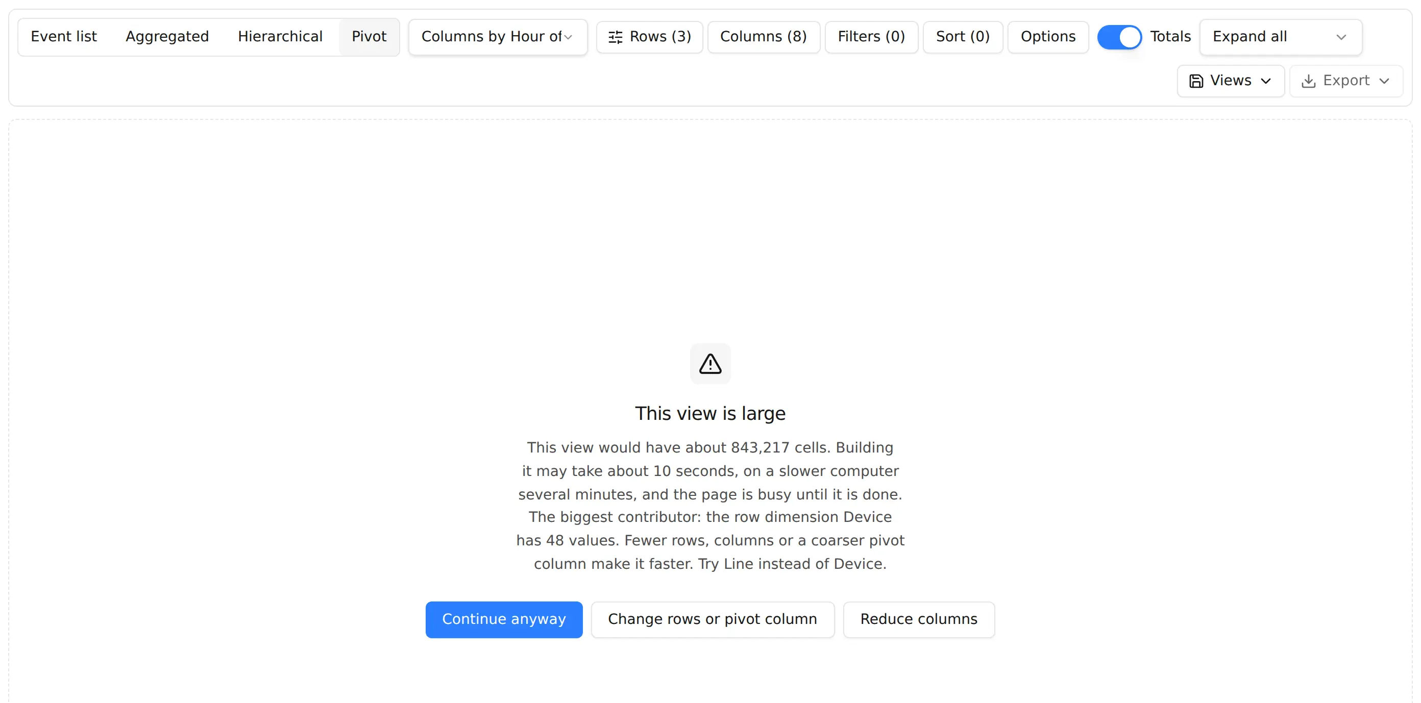1421x703 pixels.
Task: Click the Totals label text
Action: (1170, 36)
